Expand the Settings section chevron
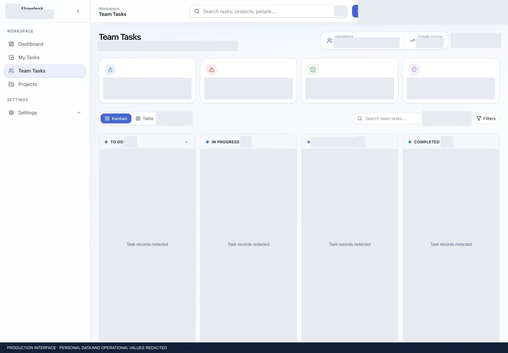This screenshot has width=508, height=353. coord(79,113)
